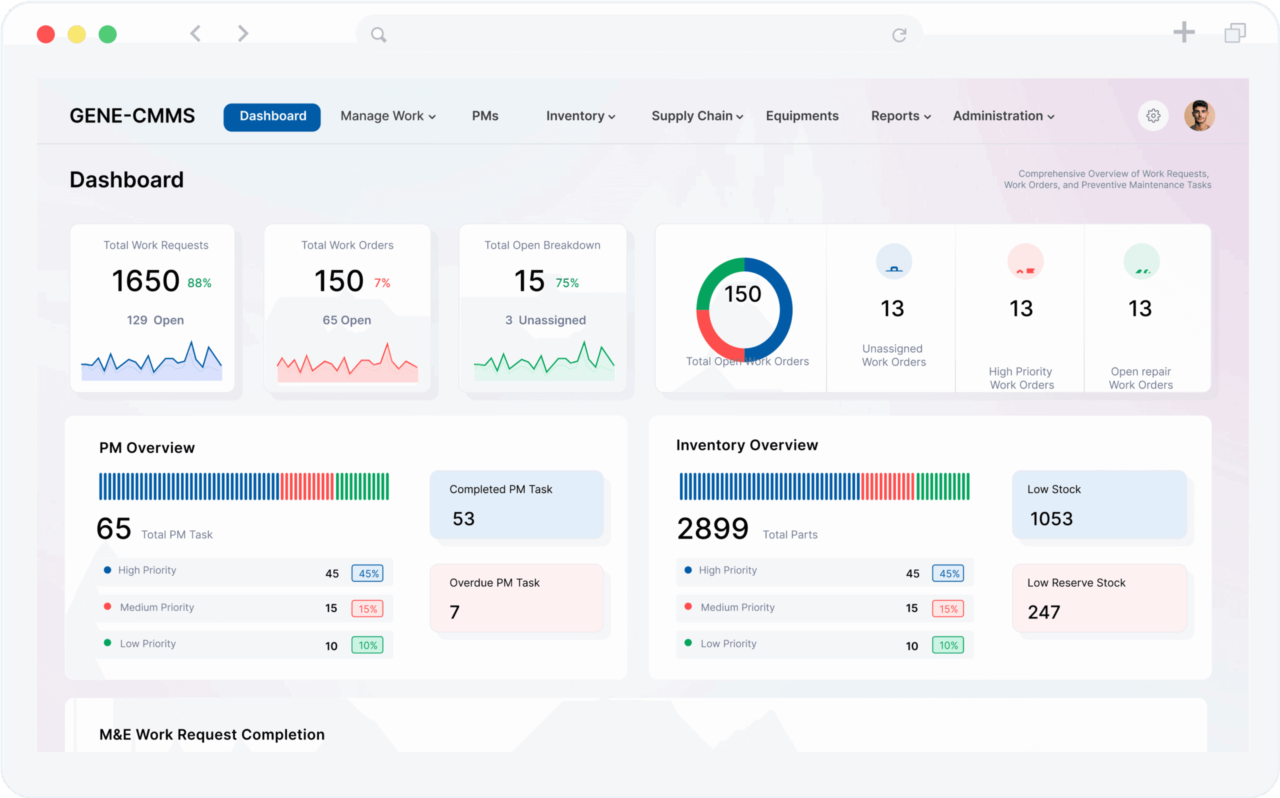The width and height of the screenshot is (1280, 798).
Task: Open the Equipments tab
Action: tap(801, 116)
